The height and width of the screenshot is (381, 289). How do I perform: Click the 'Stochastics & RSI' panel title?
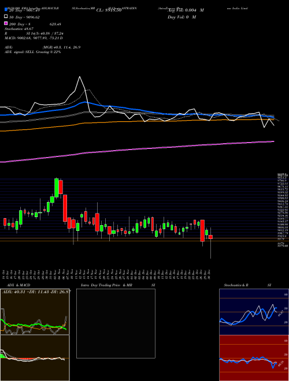[247, 285]
